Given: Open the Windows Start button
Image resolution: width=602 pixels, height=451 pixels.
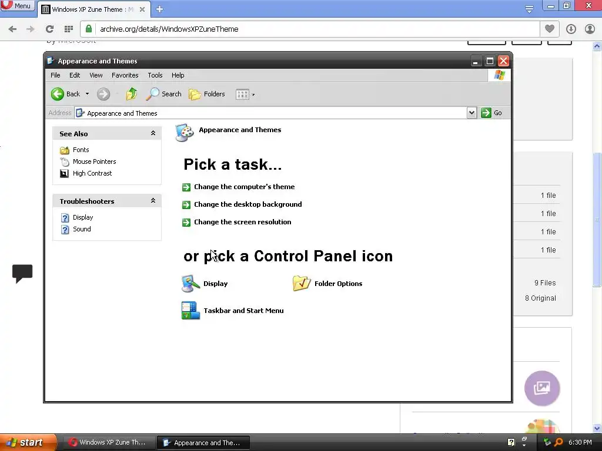Looking at the screenshot, I should pos(28,442).
